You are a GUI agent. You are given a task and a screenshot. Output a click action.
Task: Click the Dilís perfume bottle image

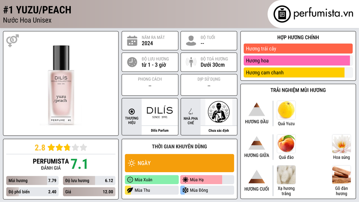tap(61, 85)
